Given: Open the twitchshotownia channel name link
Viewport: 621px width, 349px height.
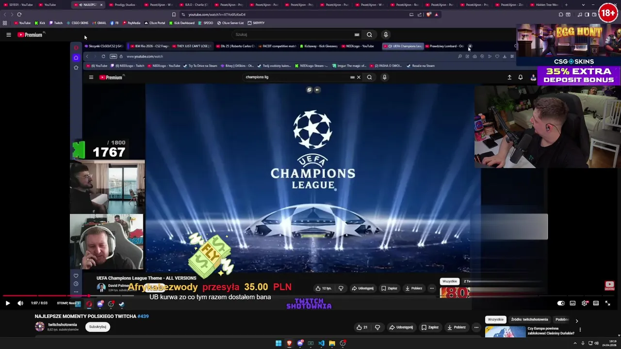Looking at the screenshot, I should pyautogui.click(x=63, y=324).
